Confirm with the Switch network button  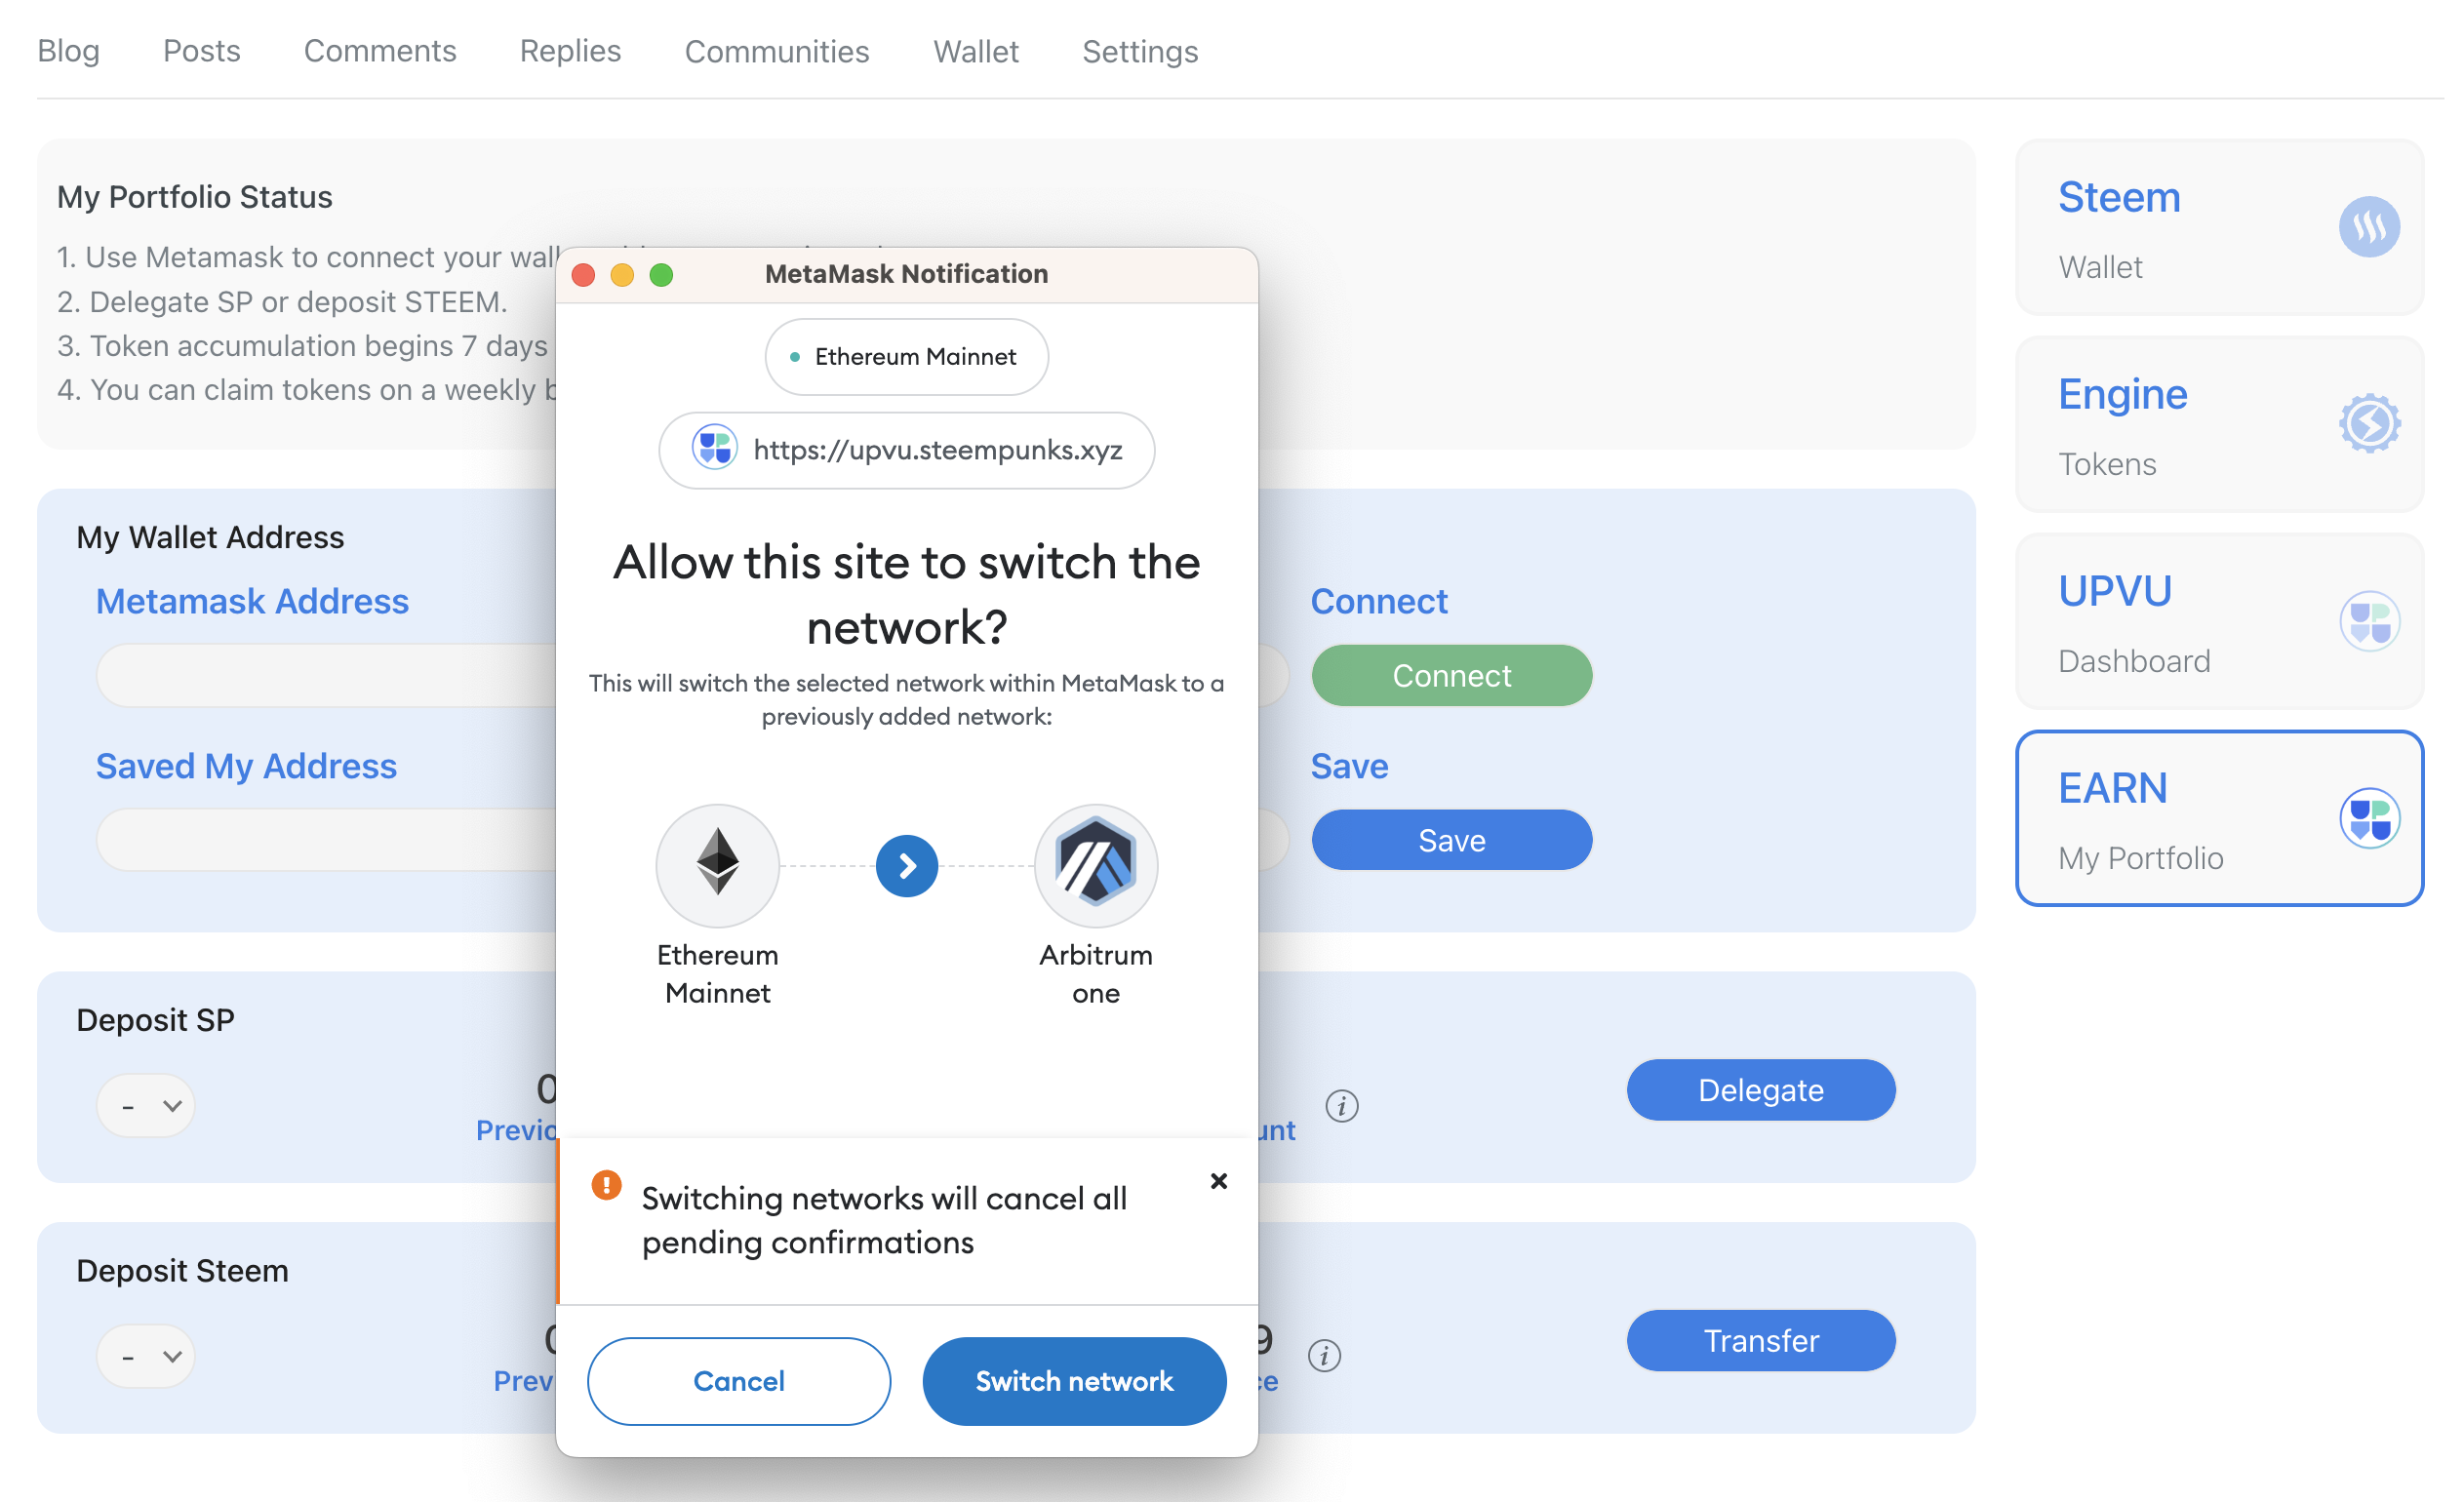click(x=1074, y=1381)
